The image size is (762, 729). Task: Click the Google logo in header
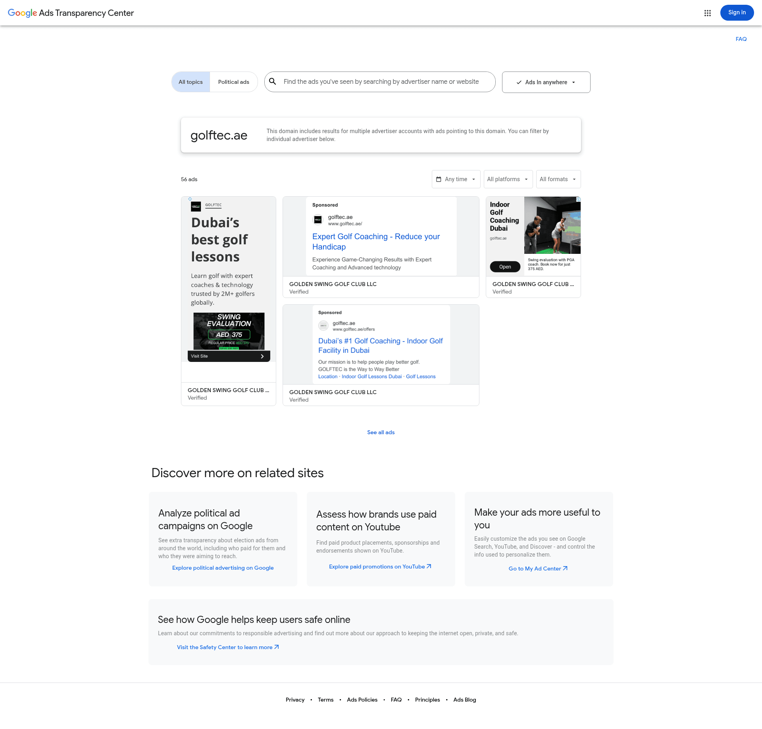(x=22, y=13)
